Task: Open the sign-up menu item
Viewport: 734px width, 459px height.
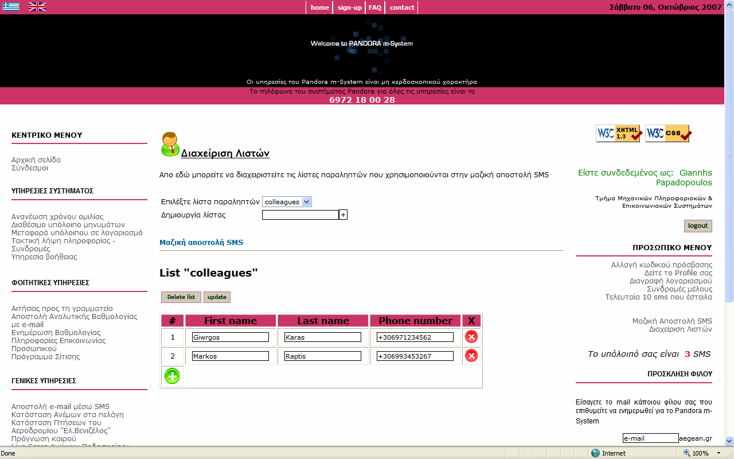Action: 350,7
